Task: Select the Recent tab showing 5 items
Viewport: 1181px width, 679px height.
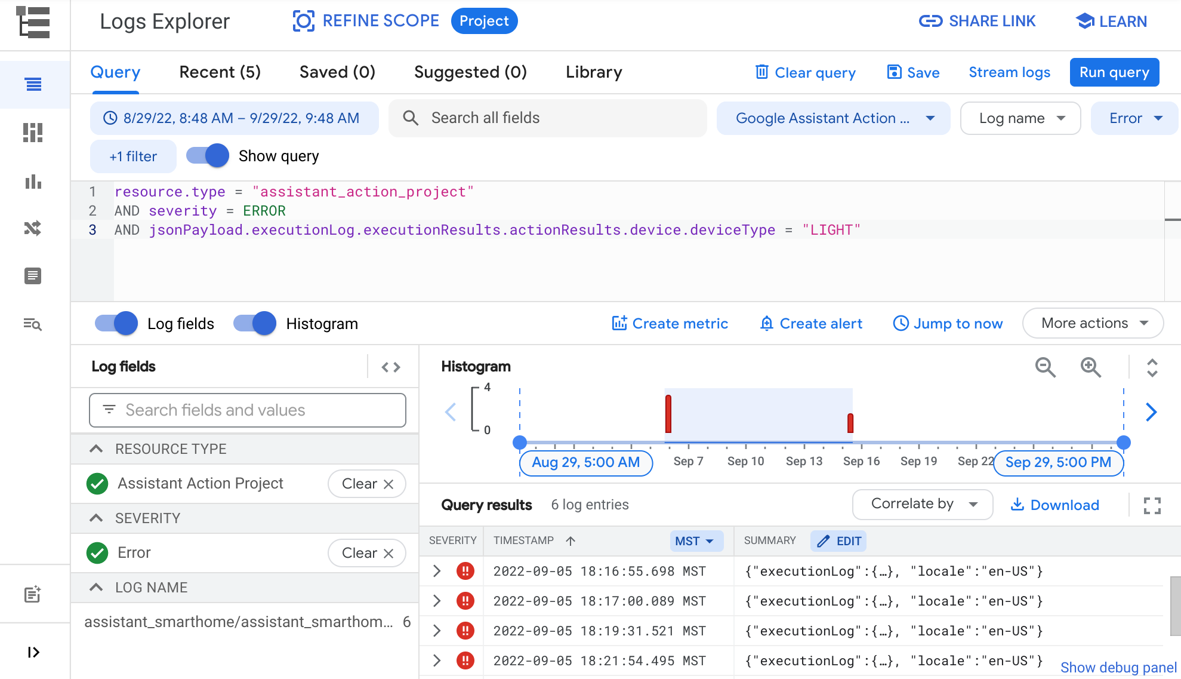Action: (220, 73)
